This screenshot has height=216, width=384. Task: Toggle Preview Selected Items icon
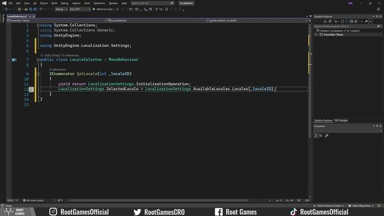pyautogui.click(x=371, y=22)
